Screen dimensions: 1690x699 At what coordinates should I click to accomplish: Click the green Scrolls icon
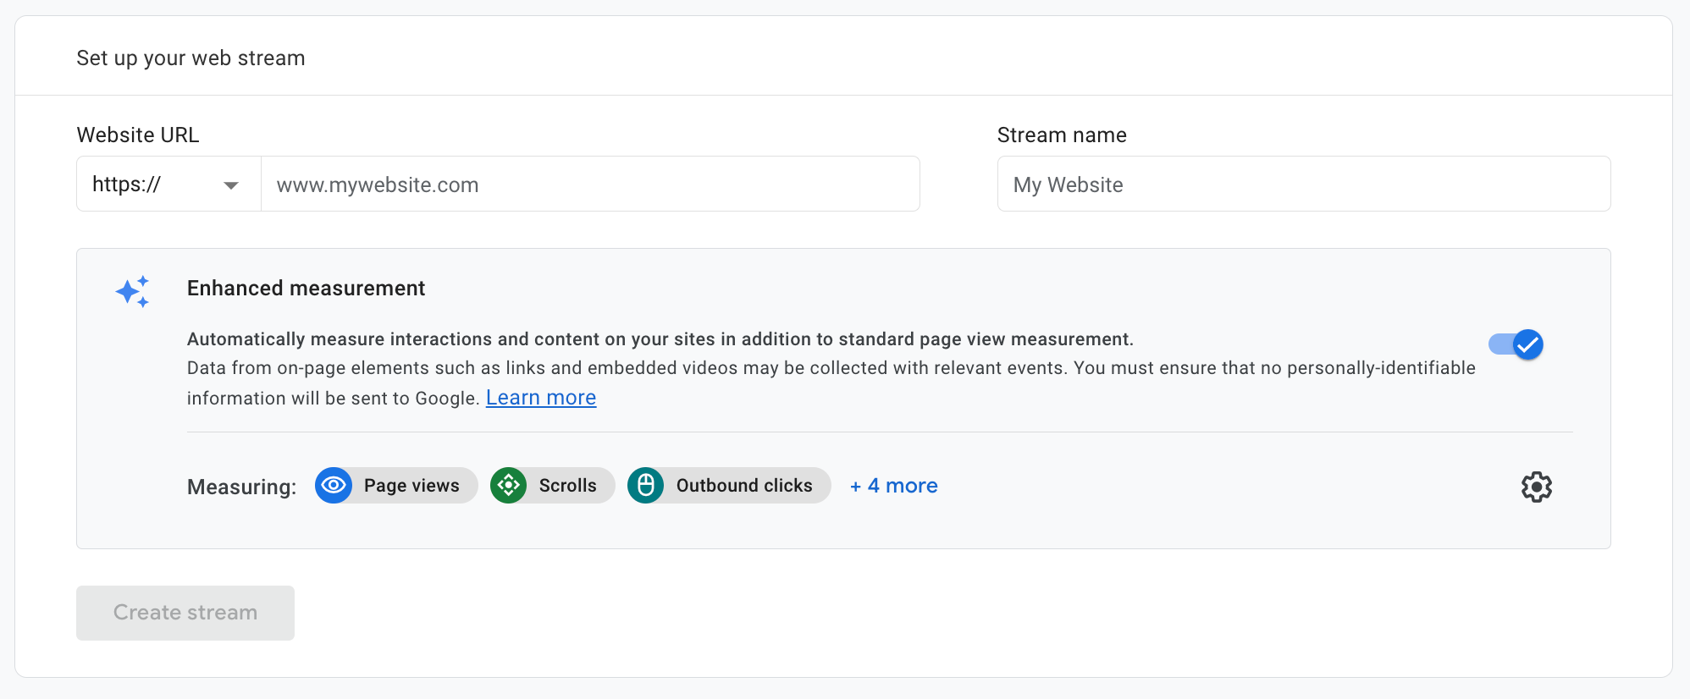(508, 486)
